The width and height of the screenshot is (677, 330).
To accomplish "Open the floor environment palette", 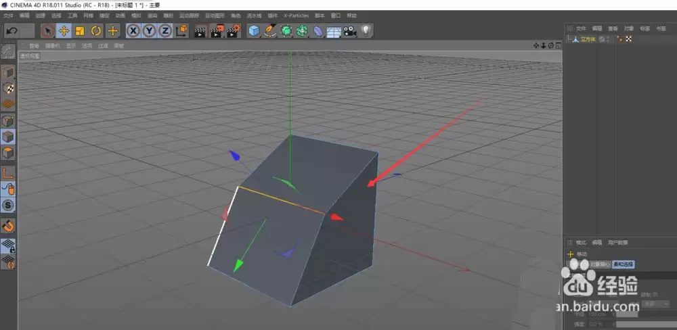I will click(334, 32).
